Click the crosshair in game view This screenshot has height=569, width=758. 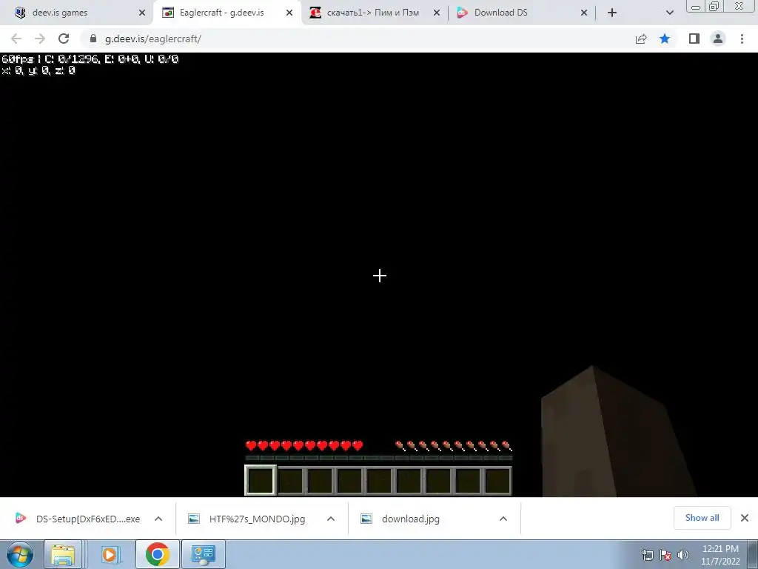(380, 276)
